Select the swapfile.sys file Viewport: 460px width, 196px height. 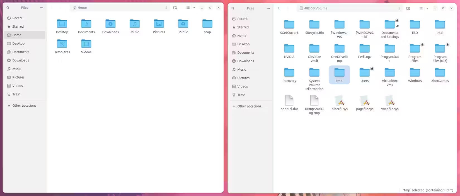pos(390,103)
